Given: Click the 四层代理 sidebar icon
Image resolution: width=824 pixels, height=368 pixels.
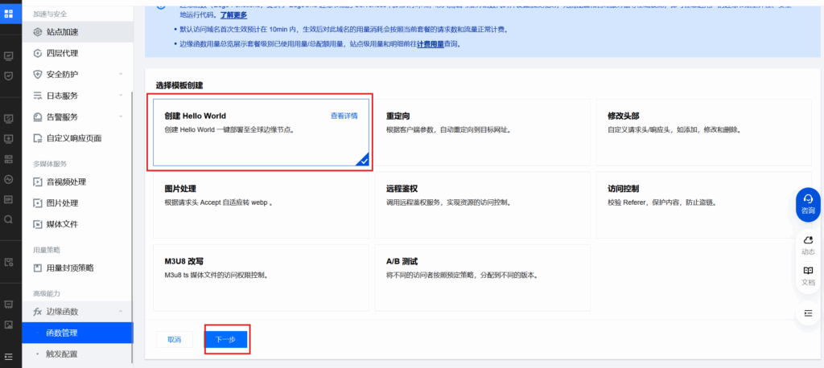Looking at the screenshot, I should tap(37, 53).
